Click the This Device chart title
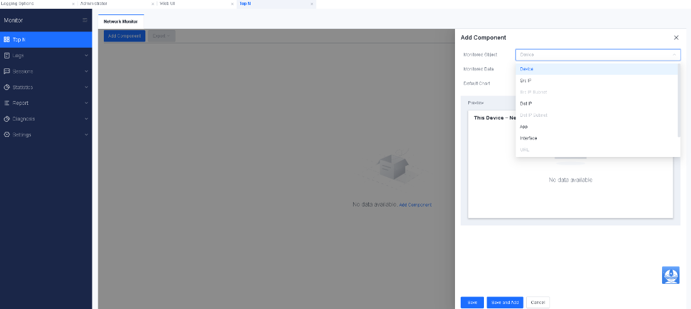The image size is (691, 309). point(495,118)
